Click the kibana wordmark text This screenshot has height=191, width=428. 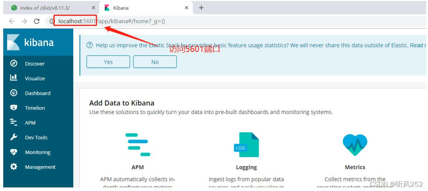tap(39, 43)
